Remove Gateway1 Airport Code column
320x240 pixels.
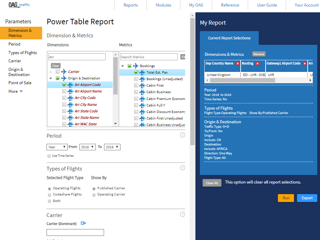click(x=305, y=63)
